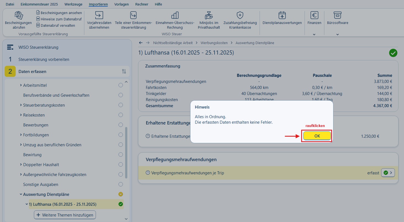Open Verpflegungsmehraufwendungen je Trip details button

point(388,173)
